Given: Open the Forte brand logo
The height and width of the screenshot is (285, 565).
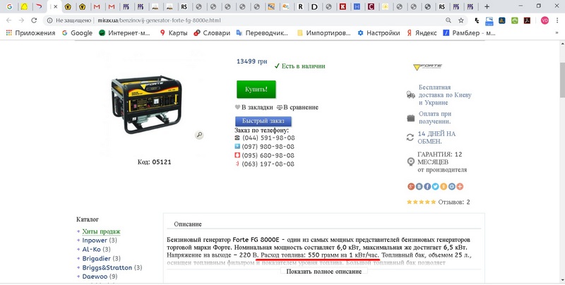Looking at the screenshot, I should click(x=427, y=66).
